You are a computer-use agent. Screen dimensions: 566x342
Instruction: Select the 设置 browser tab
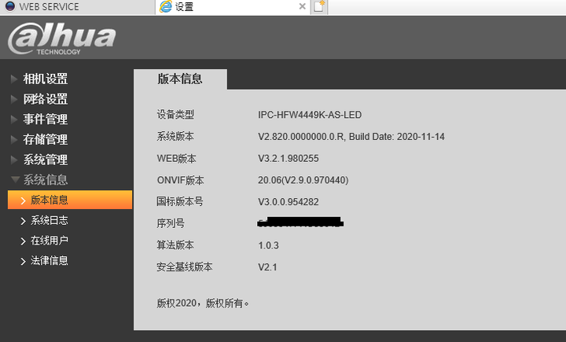[x=233, y=7]
